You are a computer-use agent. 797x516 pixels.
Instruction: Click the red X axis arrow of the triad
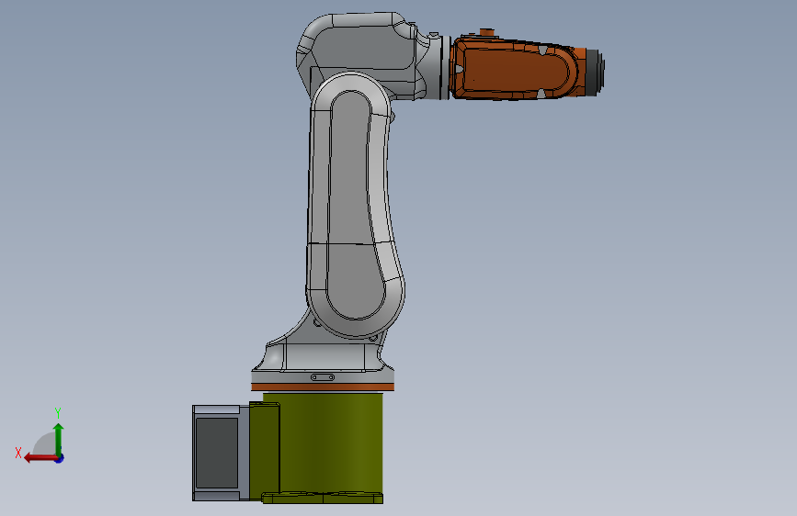coord(40,458)
